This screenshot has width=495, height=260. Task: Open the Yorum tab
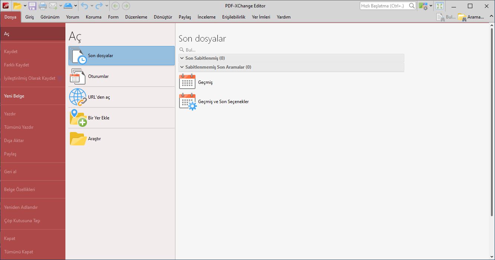pos(72,17)
